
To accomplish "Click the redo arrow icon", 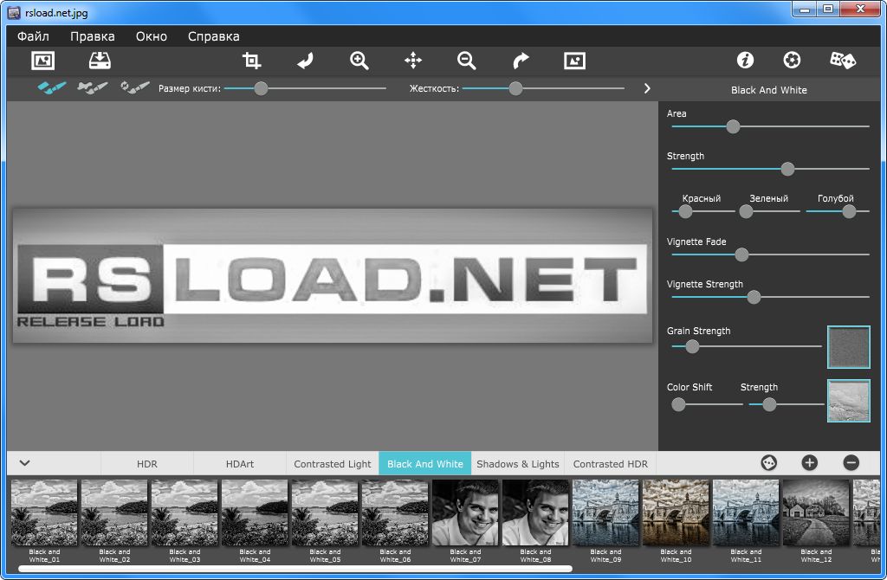I will click(521, 61).
